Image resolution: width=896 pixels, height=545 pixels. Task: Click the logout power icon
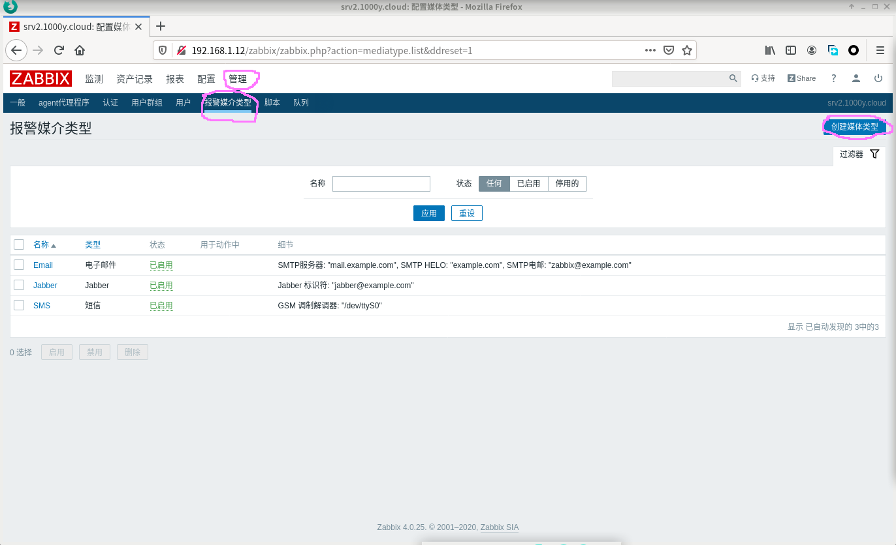[878, 78]
